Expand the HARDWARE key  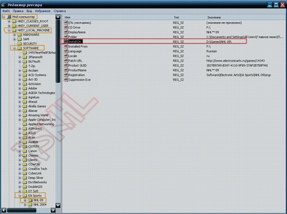15,35
